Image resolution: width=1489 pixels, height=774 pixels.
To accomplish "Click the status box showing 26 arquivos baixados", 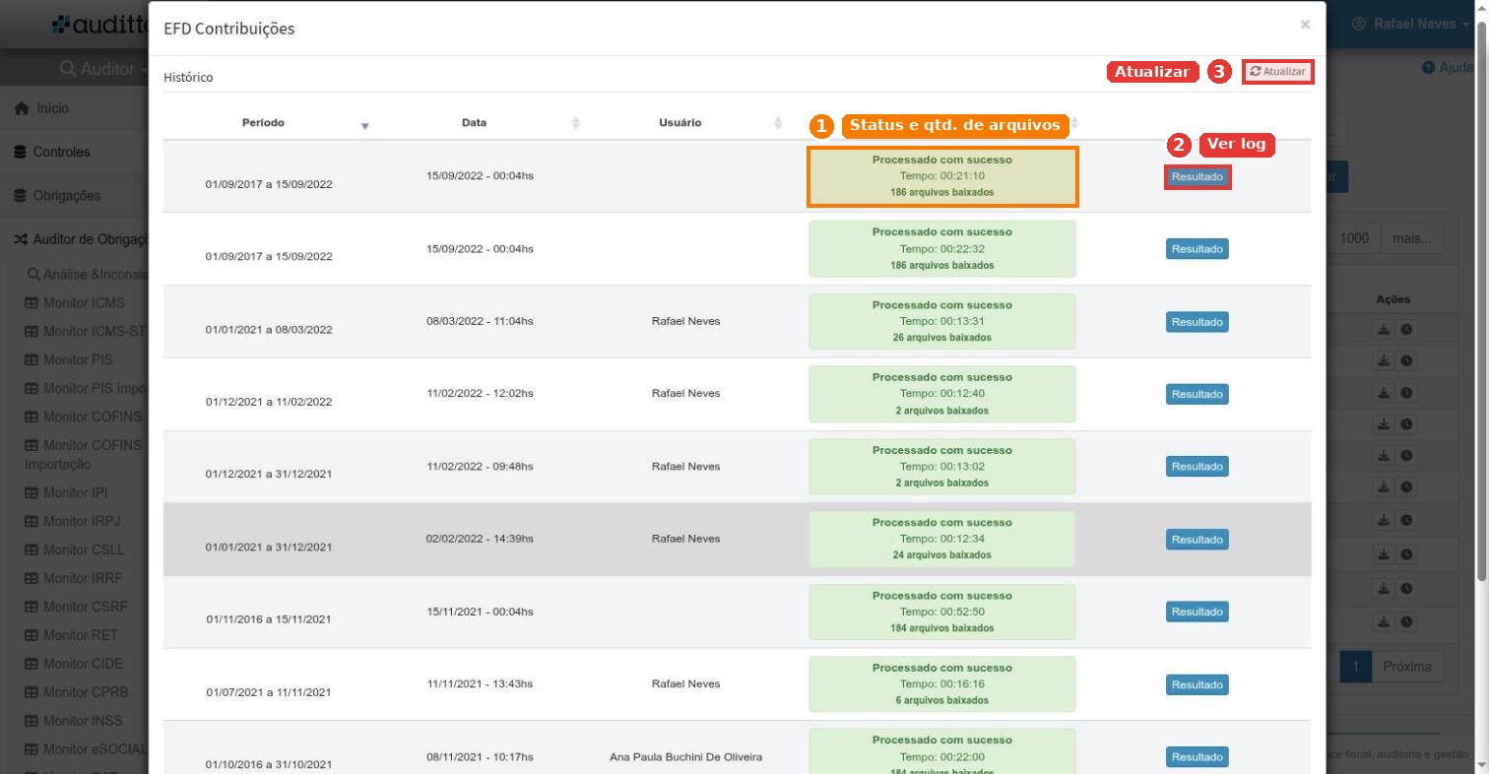I will click(942, 321).
